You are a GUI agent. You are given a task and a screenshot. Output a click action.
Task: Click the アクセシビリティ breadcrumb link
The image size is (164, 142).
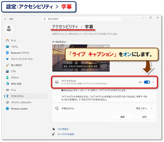[x=65, y=27]
